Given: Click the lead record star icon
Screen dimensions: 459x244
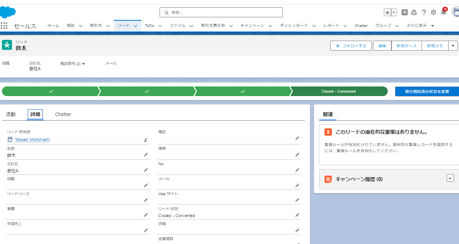Looking at the screenshot, I should (7, 45).
